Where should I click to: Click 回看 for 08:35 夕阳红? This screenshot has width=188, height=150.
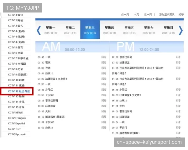tap(104, 90)
